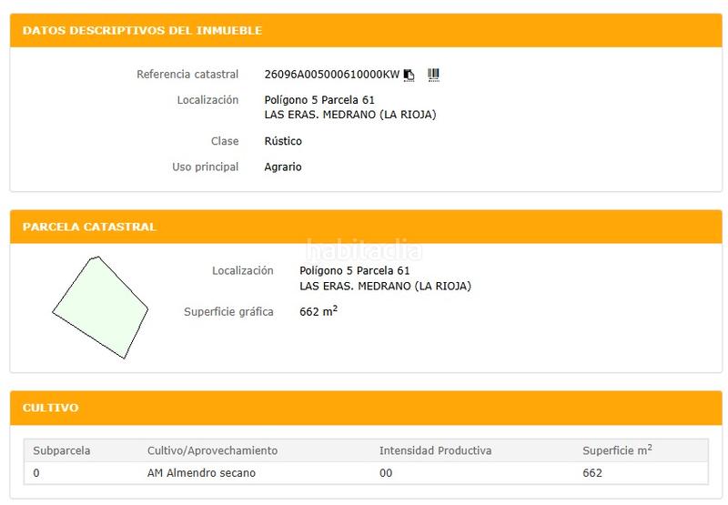Open the barcode icon beside the reference

click(x=433, y=75)
